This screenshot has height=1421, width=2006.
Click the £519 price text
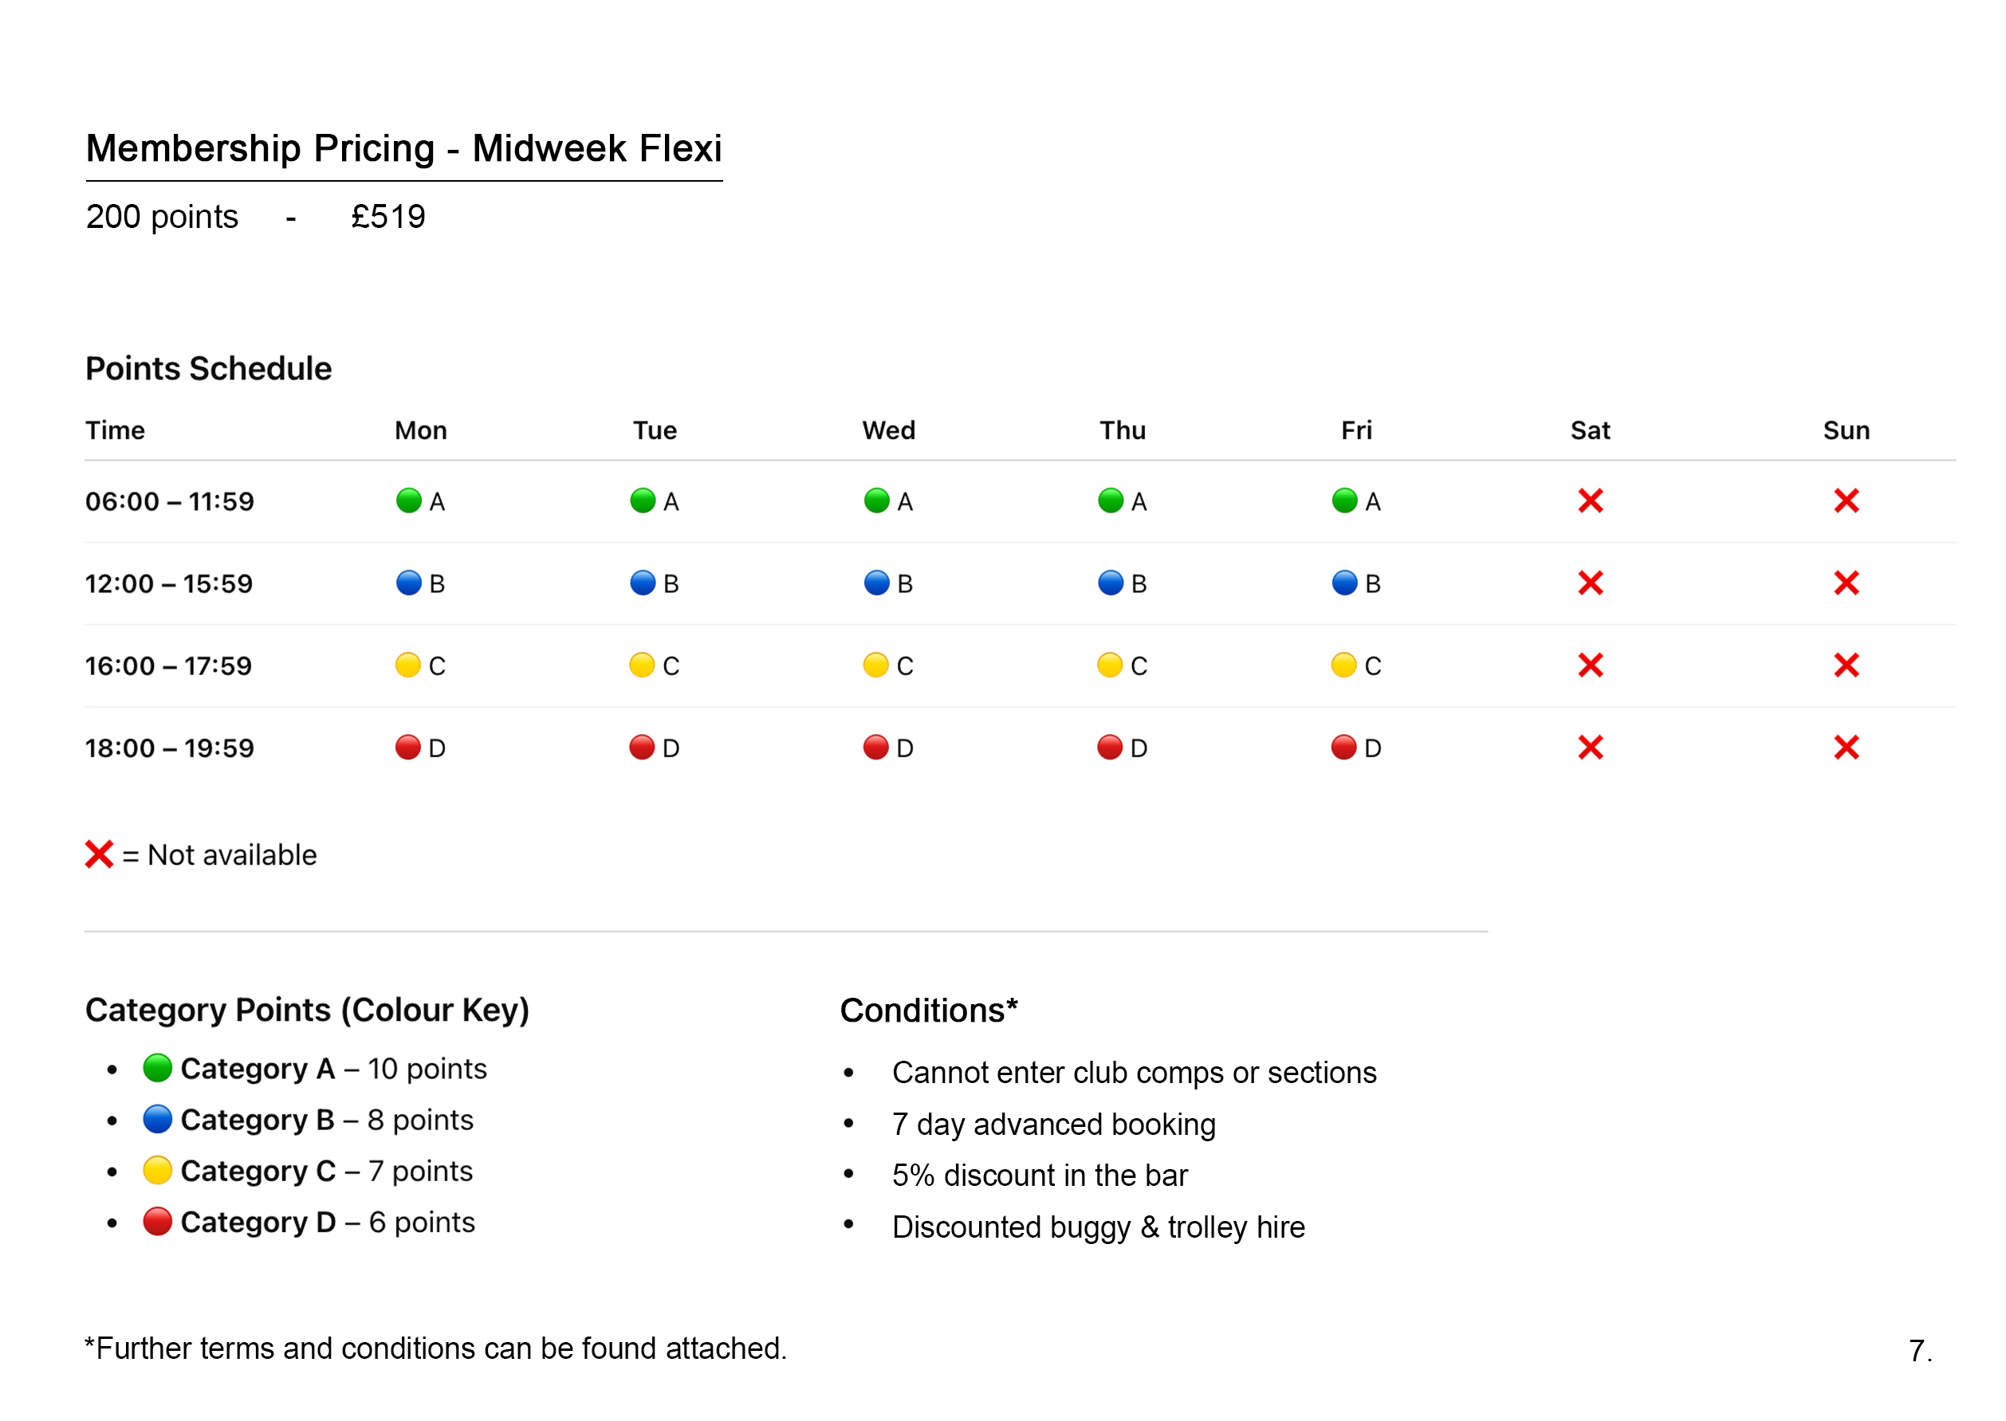387,216
